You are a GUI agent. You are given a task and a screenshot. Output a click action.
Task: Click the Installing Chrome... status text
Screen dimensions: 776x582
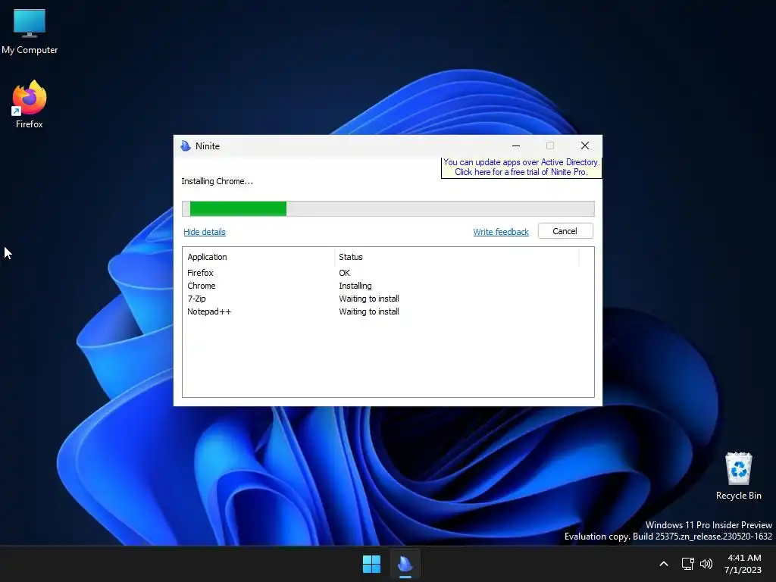point(217,181)
